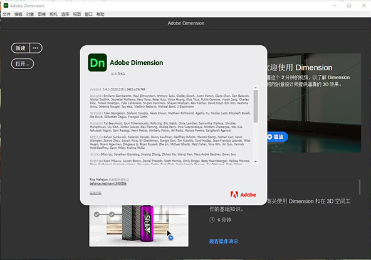371x260 pixels.
Task: Open the 选择 menu
Action: (65, 14)
